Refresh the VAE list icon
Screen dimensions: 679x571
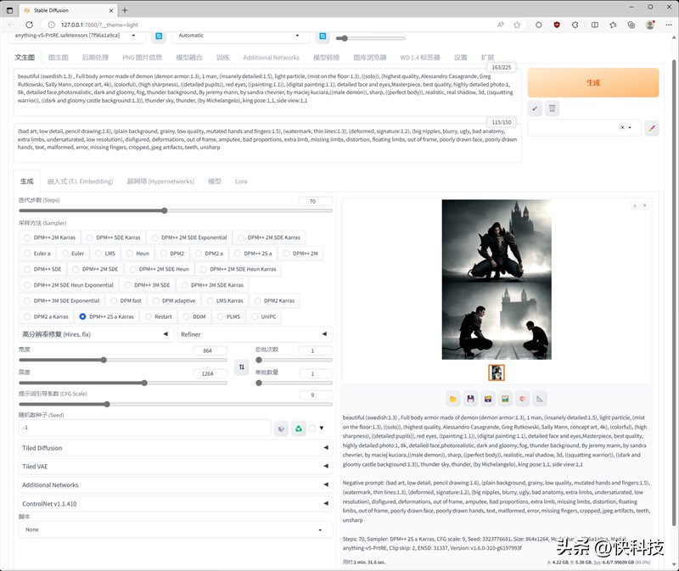pyautogui.click(x=323, y=36)
